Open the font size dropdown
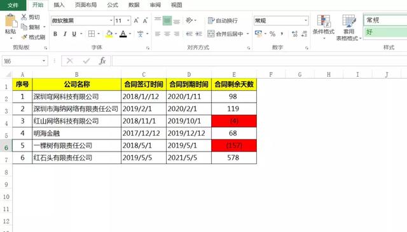 tap(128, 20)
